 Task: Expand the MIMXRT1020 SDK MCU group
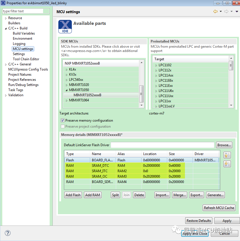66,85
